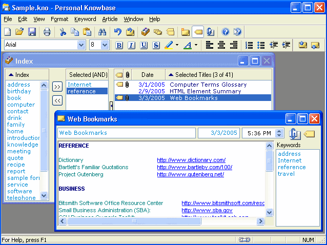Click the attachments paperclip toolbar icon
This screenshot has height=245, width=327.
[x=210, y=32]
